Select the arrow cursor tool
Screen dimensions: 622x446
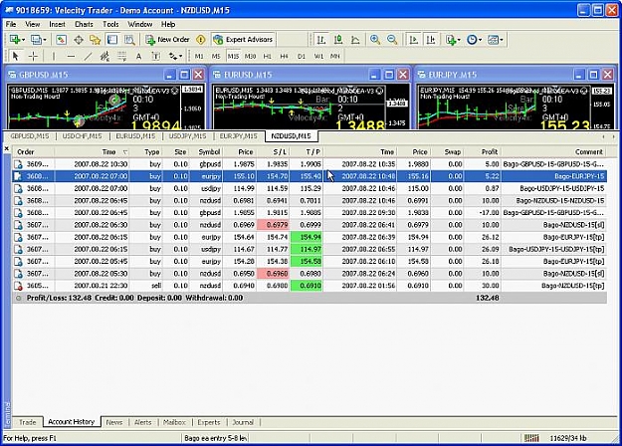pyautogui.click(x=16, y=56)
